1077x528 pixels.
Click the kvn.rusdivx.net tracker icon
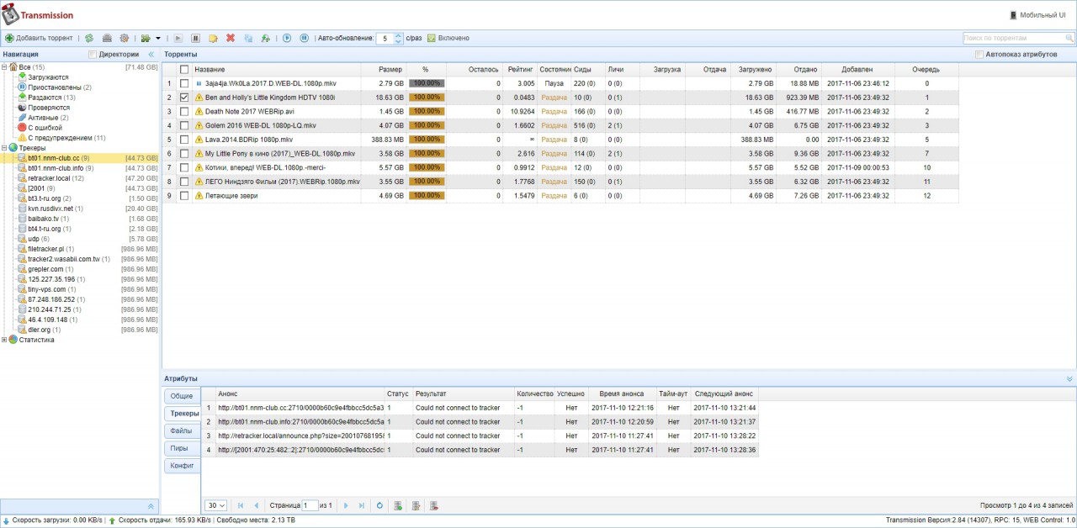(x=22, y=209)
